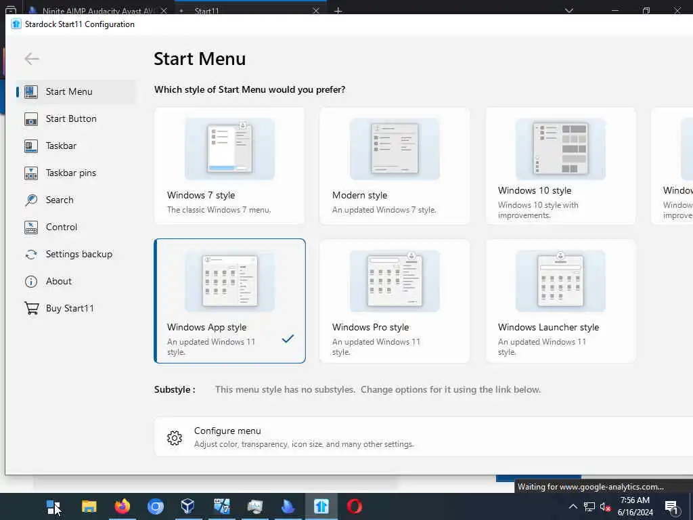This screenshot has width=693, height=520.
Task: Click the Configure menu gear icon
Action: [x=175, y=437]
